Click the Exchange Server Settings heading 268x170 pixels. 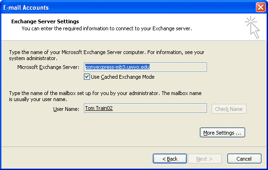[45, 21]
